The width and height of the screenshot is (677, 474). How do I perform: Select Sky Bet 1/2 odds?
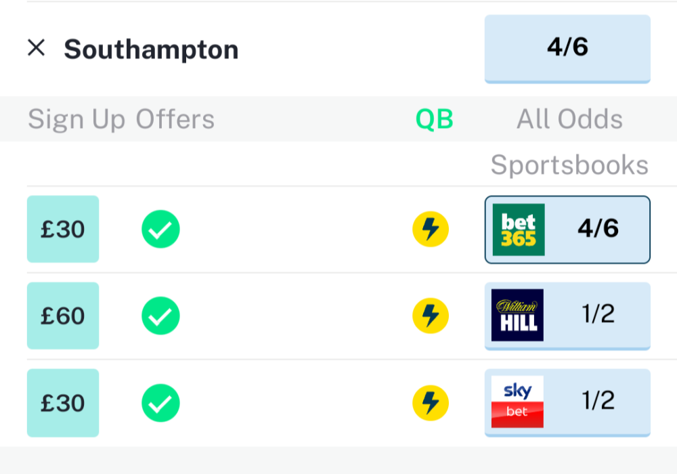click(x=598, y=402)
